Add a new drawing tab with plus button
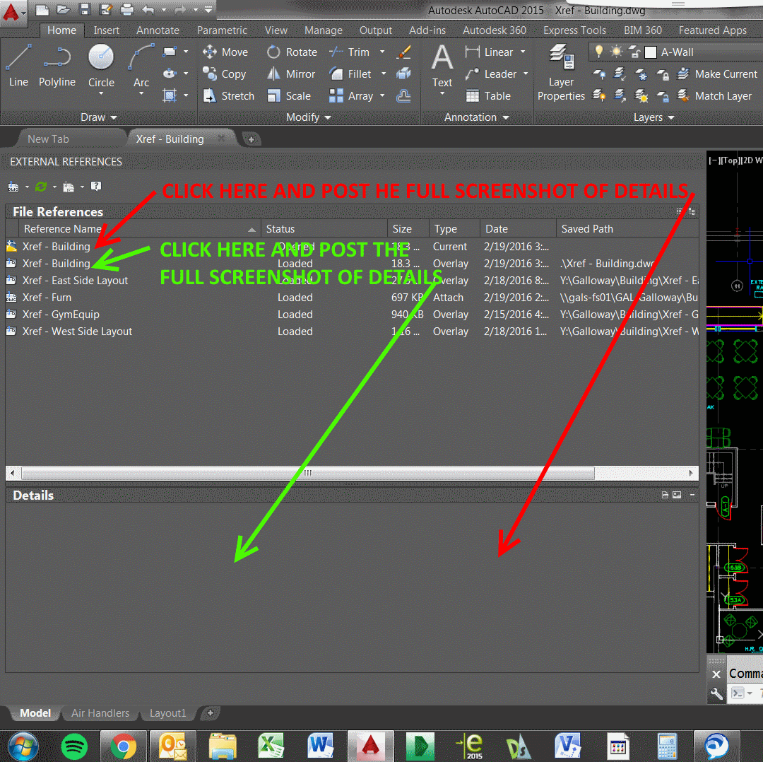 (x=251, y=139)
